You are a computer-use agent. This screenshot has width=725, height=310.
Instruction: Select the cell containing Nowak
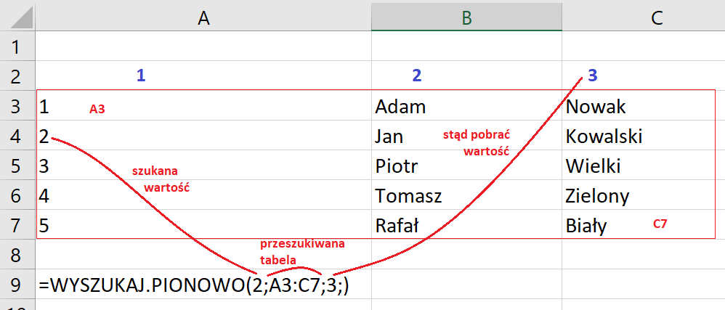click(596, 107)
